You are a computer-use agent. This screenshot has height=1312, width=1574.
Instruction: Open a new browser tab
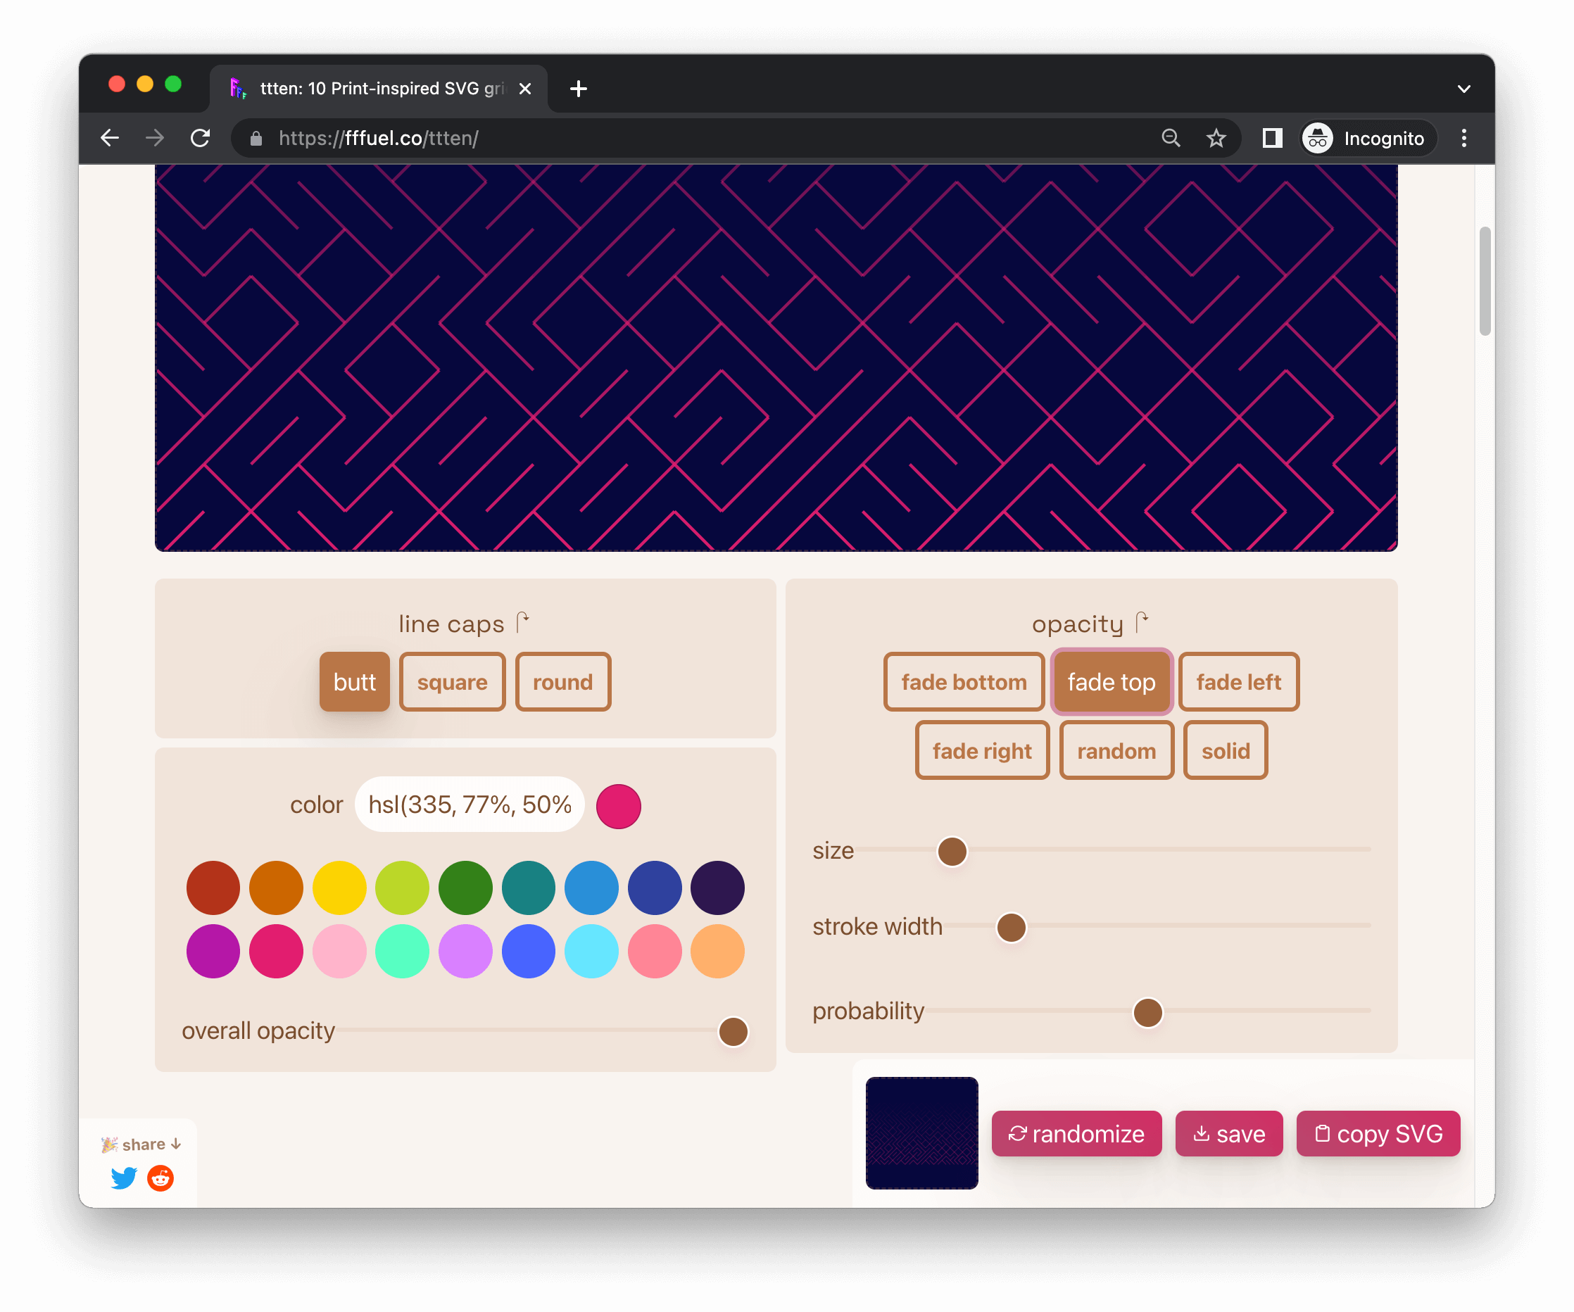(578, 89)
